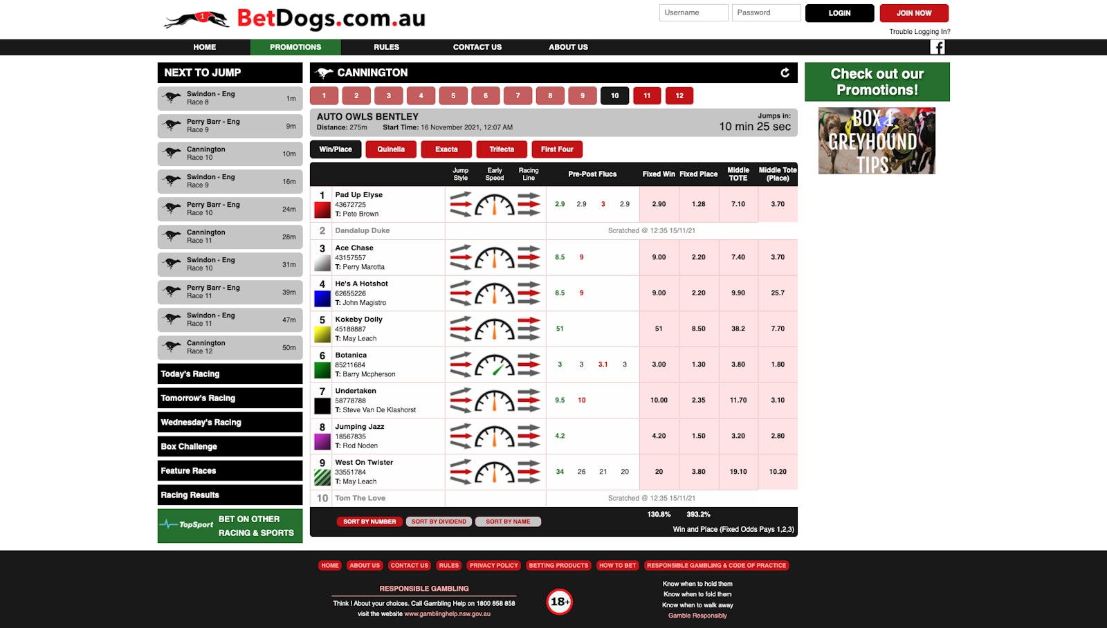Click the Facebook icon in navigation bar

[x=937, y=47]
